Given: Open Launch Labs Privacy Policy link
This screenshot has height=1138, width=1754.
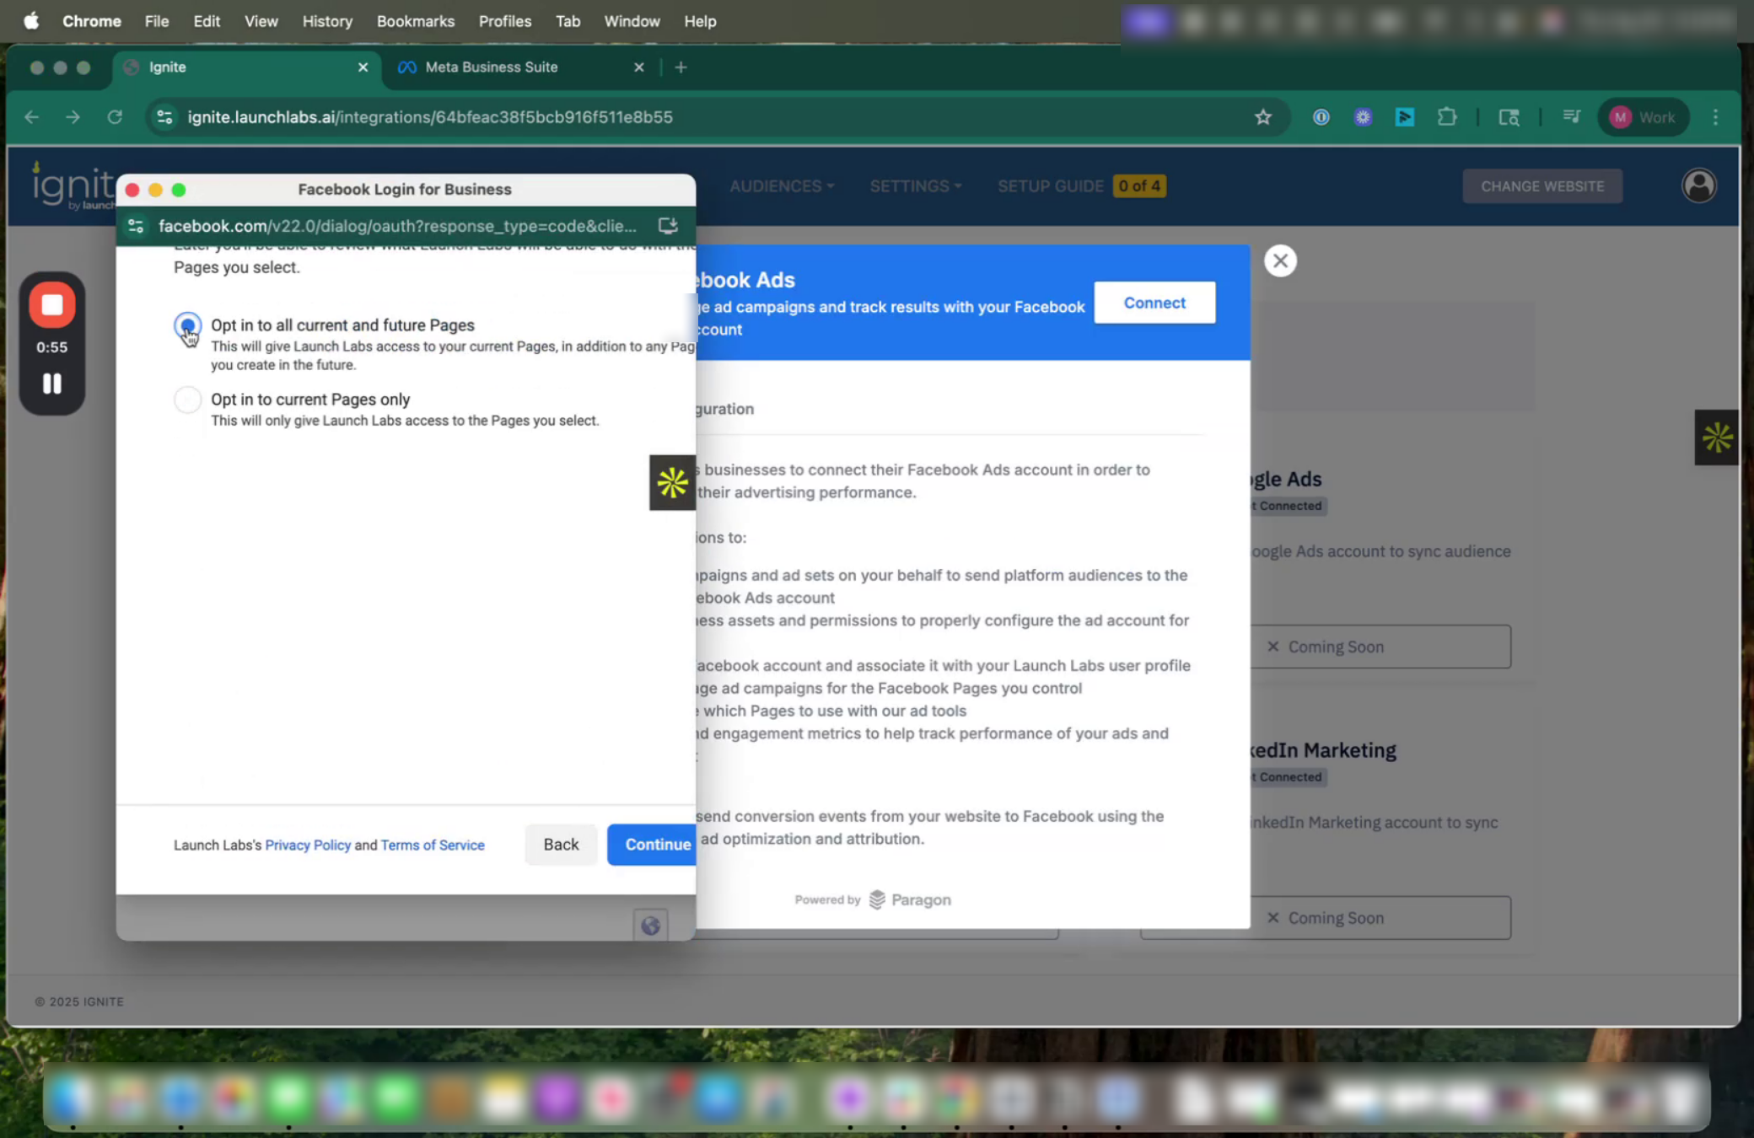Looking at the screenshot, I should 308,845.
